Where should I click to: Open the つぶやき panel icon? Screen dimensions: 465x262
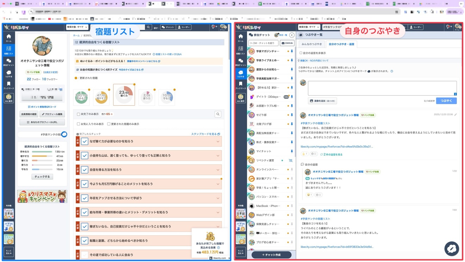8,73
